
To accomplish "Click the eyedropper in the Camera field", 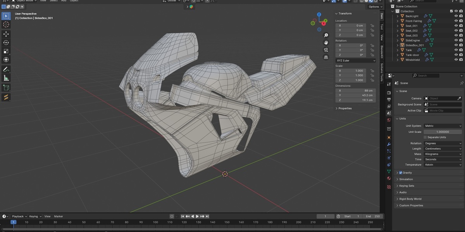I will click(x=459, y=99).
